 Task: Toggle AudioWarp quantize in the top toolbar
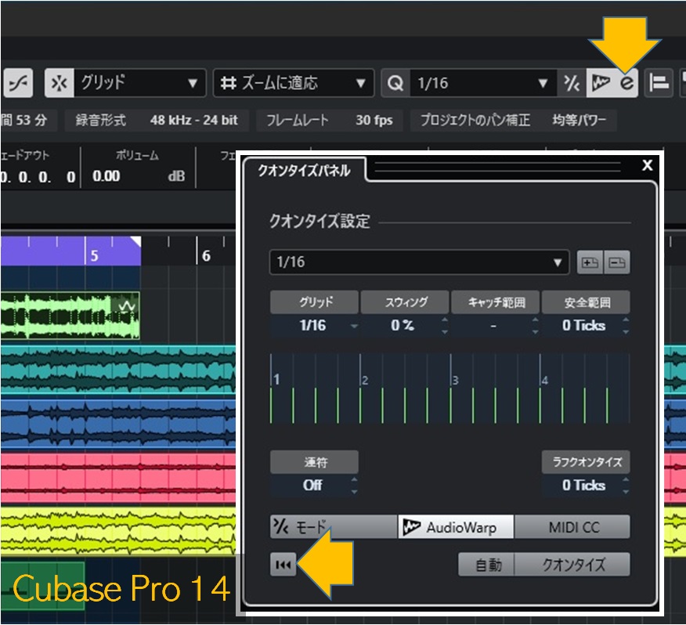pos(600,83)
